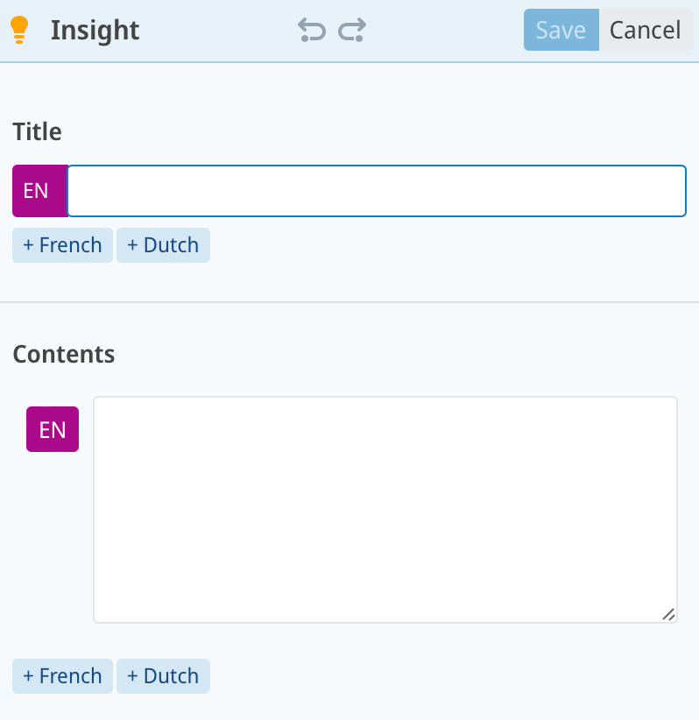Add French translation for the Contents

pyautogui.click(x=62, y=676)
